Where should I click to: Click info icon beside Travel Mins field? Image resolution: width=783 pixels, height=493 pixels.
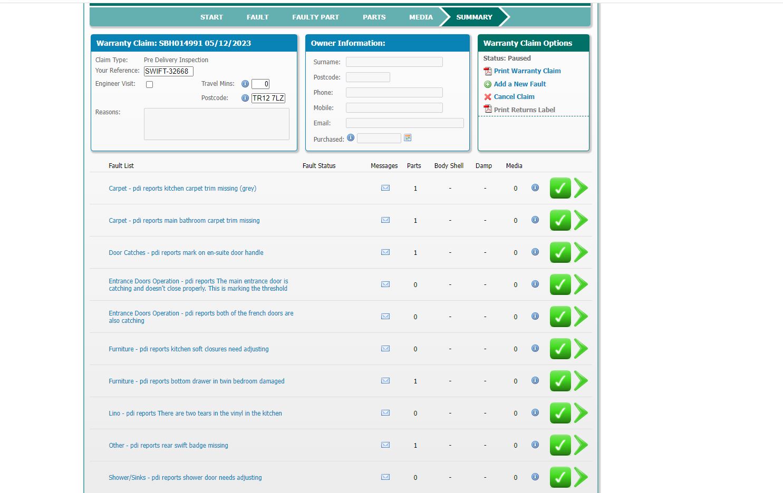click(x=245, y=84)
